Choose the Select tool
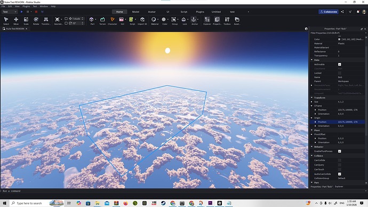The width and height of the screenshot is (368, 207). (6, 21)
